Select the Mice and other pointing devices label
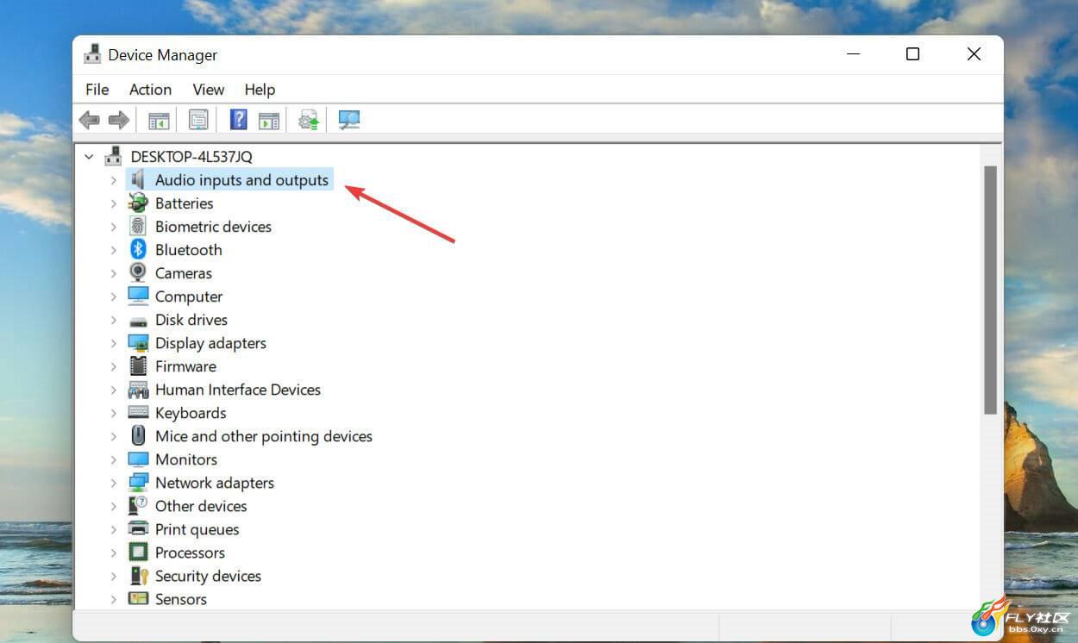1078x643 pixels. pyautogui.click(x=264, y=436)
